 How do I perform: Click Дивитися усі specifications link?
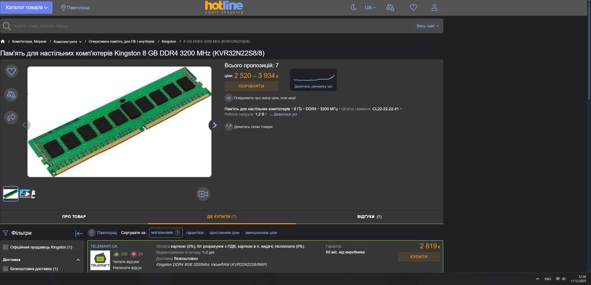tap(285, 114)
